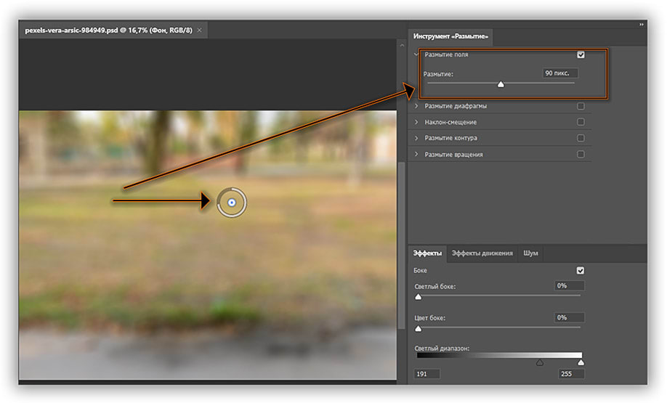Viewport: 667px width, 403px height.
Task: Click the Цвет боке slider handle
Action: point(418,328)
